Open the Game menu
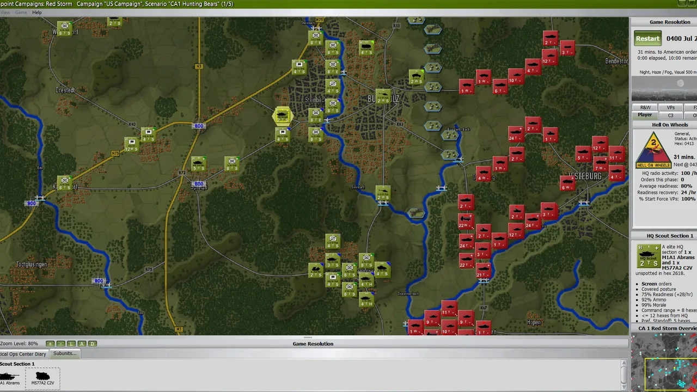Screen dimensions: 697x392 click(21, 13)
